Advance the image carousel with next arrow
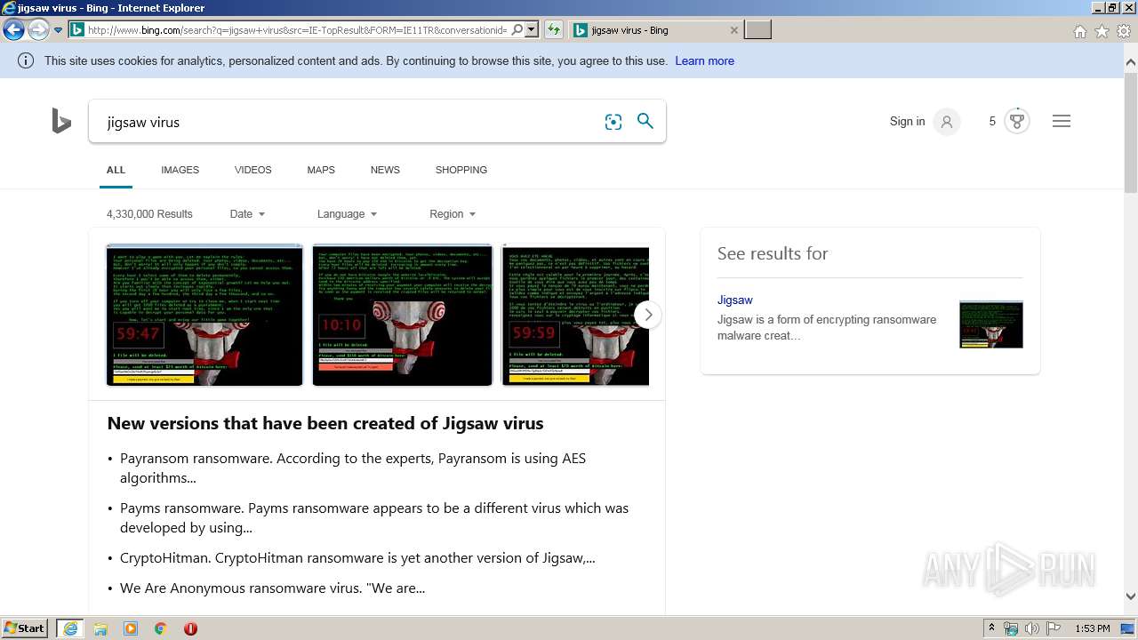The width and height of the screenshot is (1138, 640). [648, 315]
